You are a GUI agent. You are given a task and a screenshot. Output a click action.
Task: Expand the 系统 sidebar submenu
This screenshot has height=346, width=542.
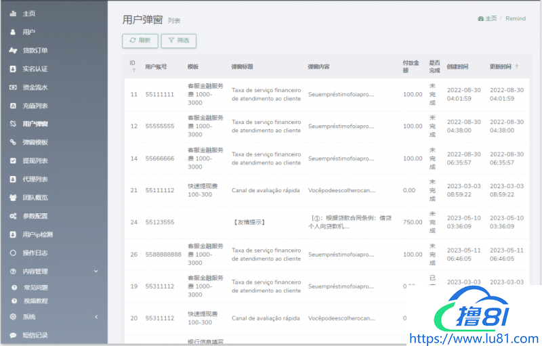point(96,317)
